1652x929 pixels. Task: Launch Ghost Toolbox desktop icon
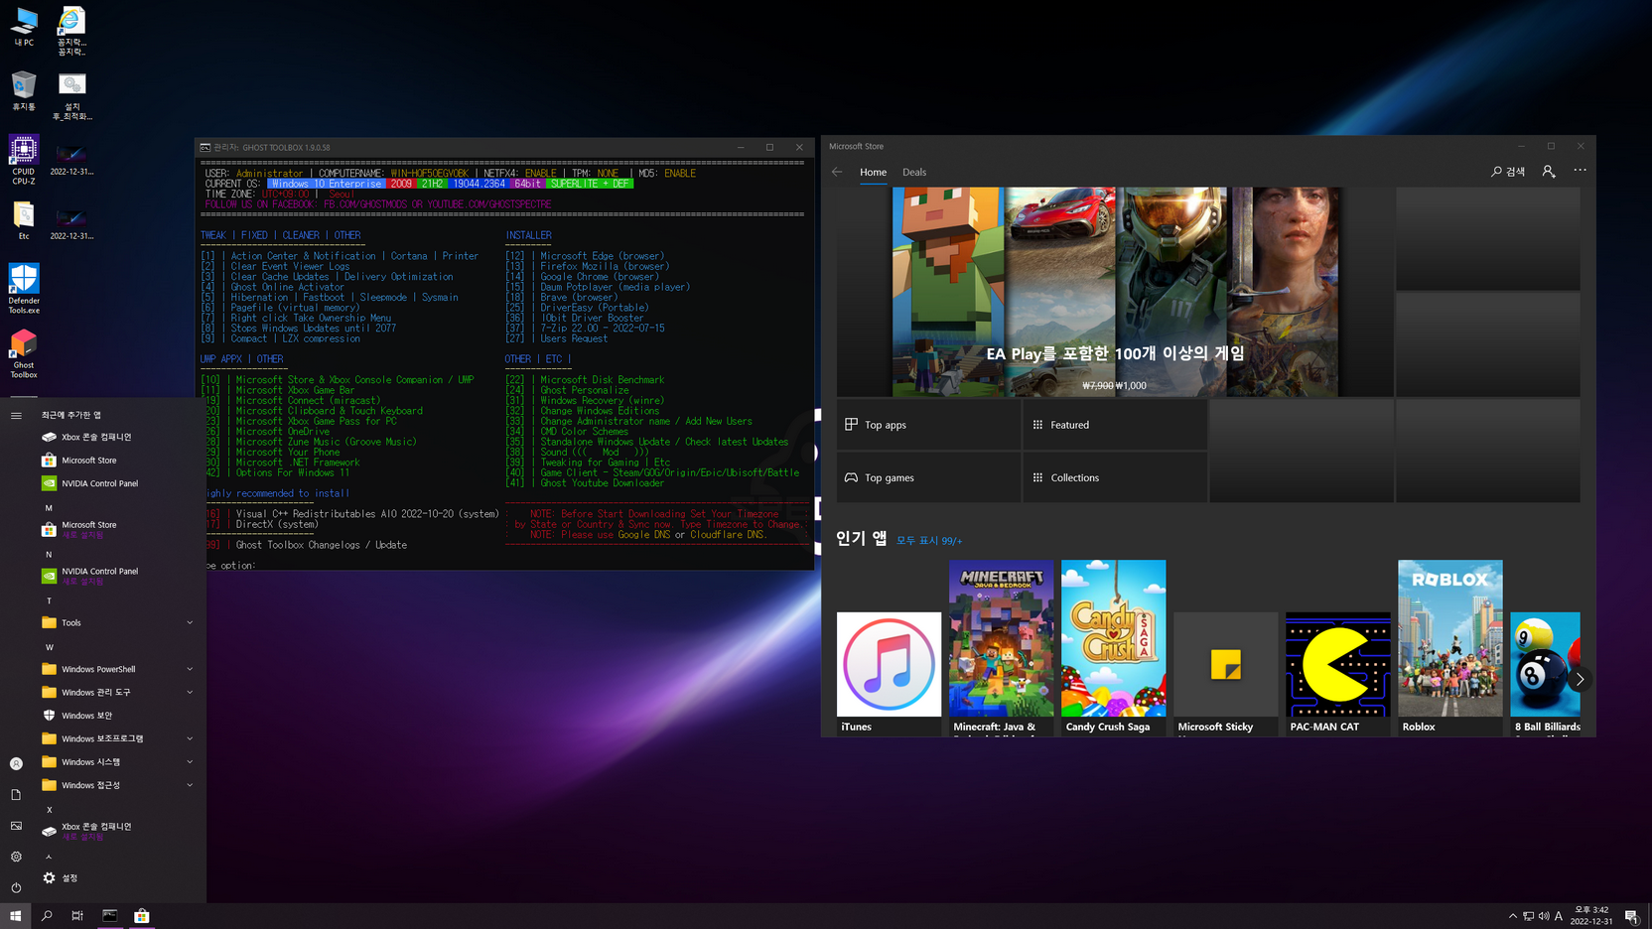tap(24, 354)
